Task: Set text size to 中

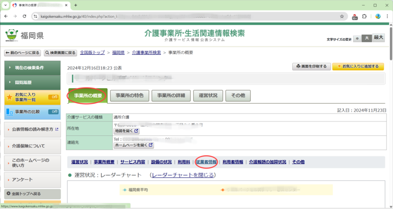Action: [x=357, y=38]
